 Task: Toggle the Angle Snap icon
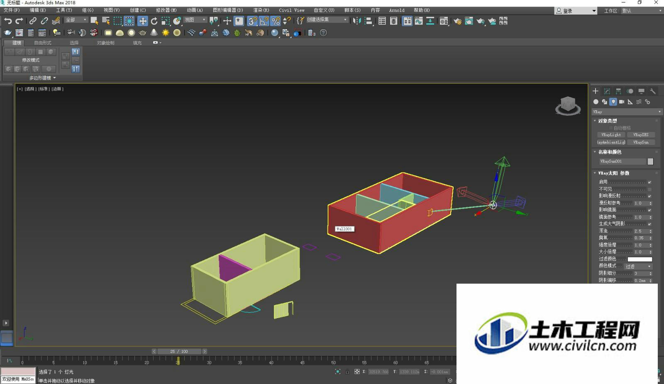coord(264,21)
